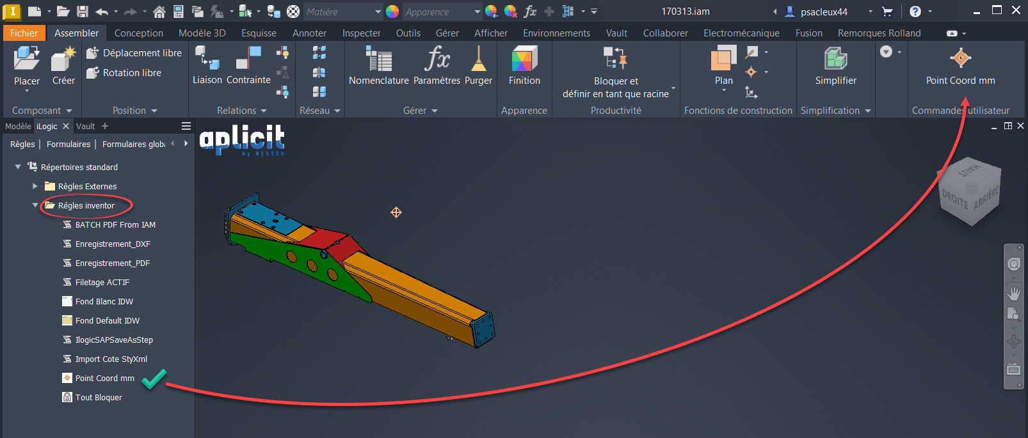The height and width of the screenshot is (438, 1028).
Task: Switch to the Esquisse ribbon tab
Action: (x=259, y=33)
